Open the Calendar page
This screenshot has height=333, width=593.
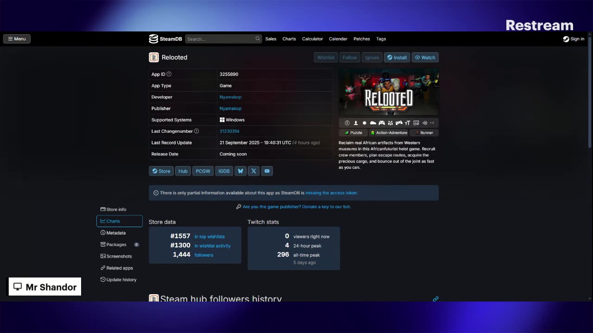tap(338, 39)
